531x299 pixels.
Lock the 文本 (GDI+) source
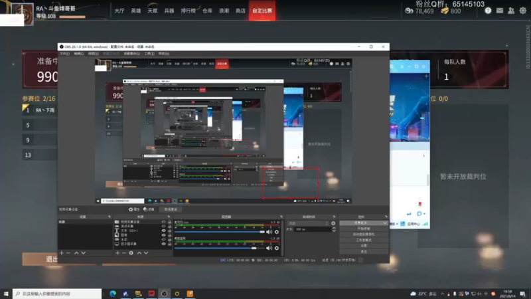coord(169,231)
